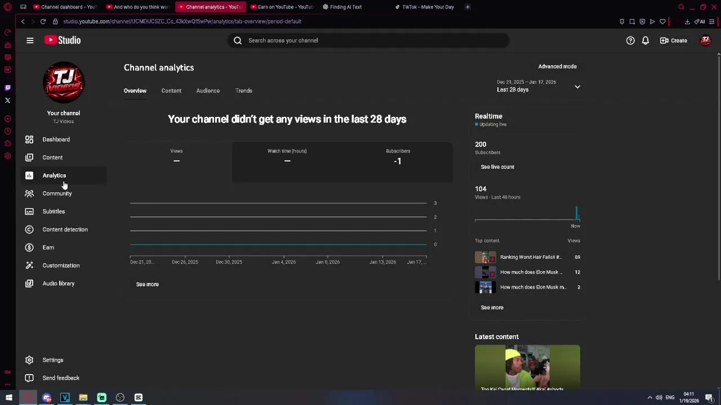Open the browser downloads icon
The height and width of the screenshot is (405, 721).
coord(687,21)
